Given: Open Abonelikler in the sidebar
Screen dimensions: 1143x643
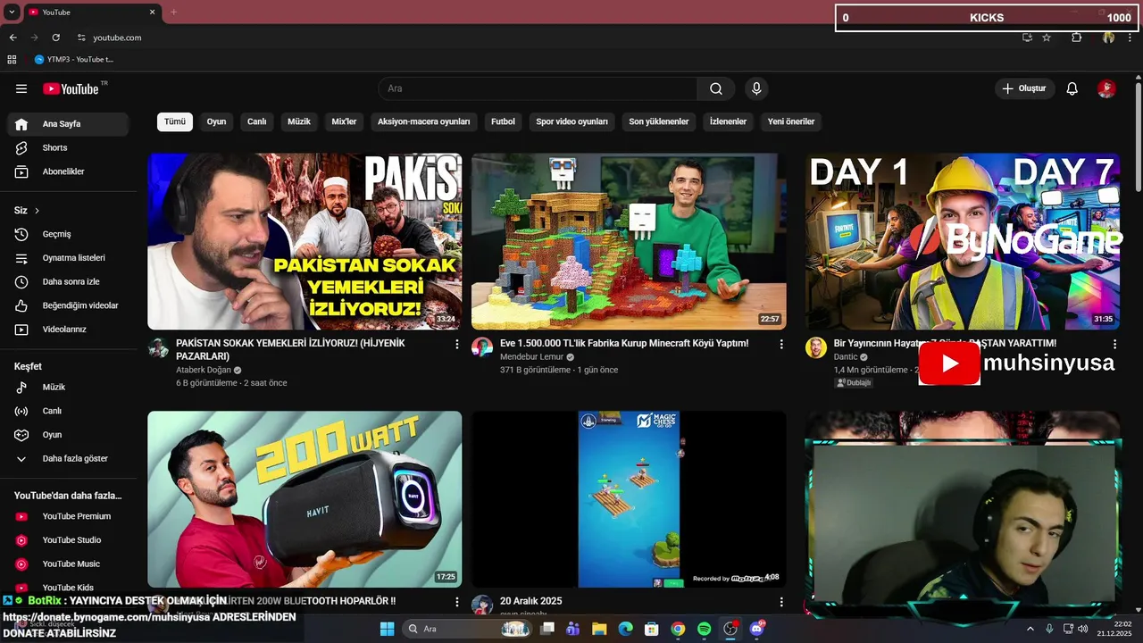Looking at the screenshot, I should pos(68,171).
